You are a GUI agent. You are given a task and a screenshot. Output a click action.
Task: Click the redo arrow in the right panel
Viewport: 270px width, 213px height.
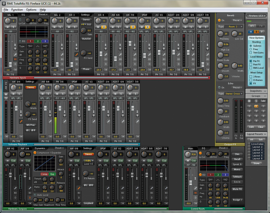pyautogui.click(x=261, y=26)
